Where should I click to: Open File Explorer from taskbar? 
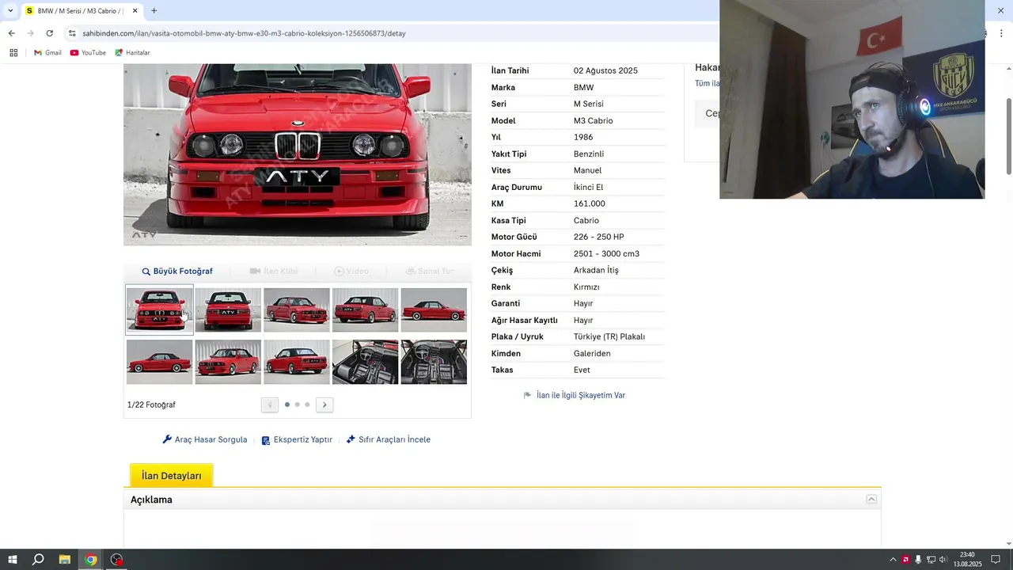65,560
